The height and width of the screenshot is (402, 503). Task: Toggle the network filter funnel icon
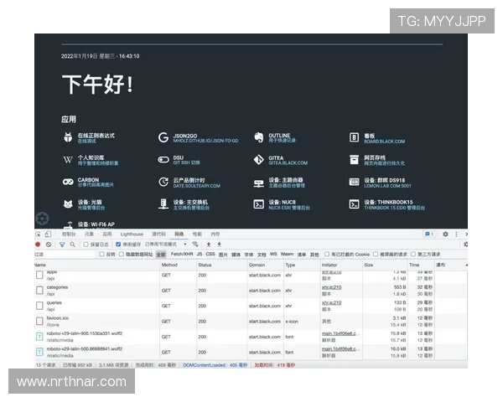[62, 245]
